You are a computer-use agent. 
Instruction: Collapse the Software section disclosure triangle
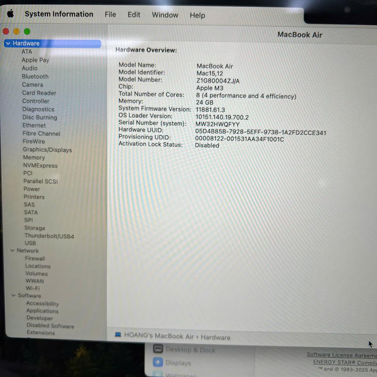click(x=14, y=295)
